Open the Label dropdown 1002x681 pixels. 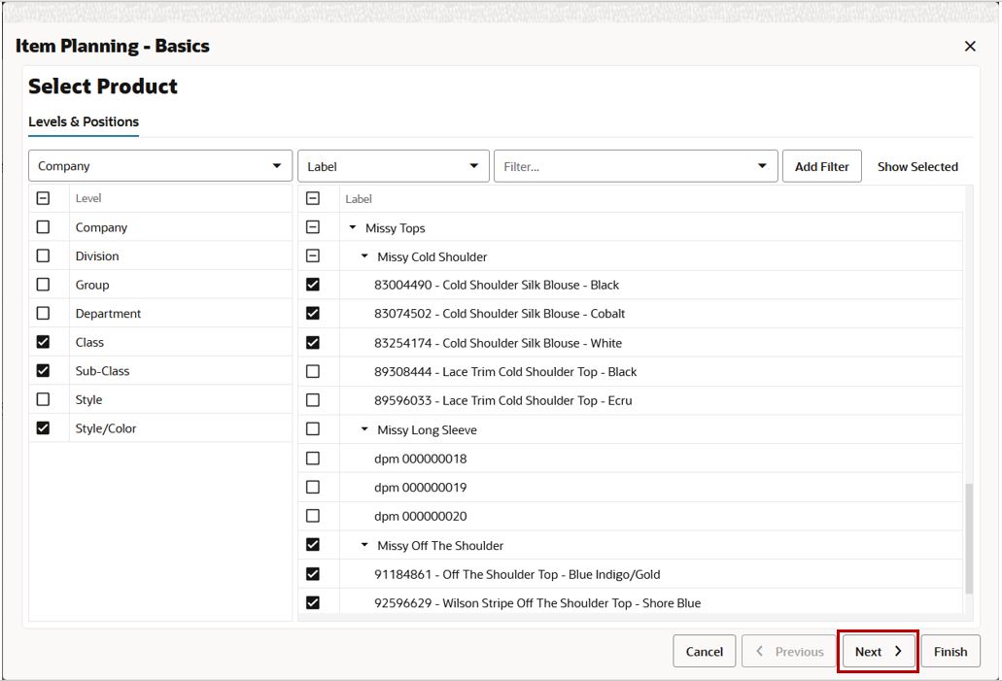click(394, 166)
